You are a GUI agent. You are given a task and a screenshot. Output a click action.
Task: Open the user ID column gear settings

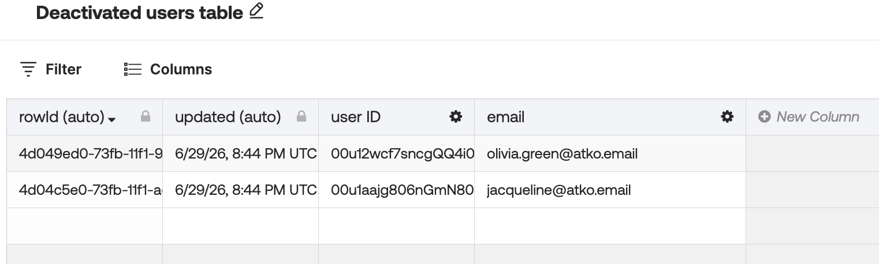click(456, 117)
